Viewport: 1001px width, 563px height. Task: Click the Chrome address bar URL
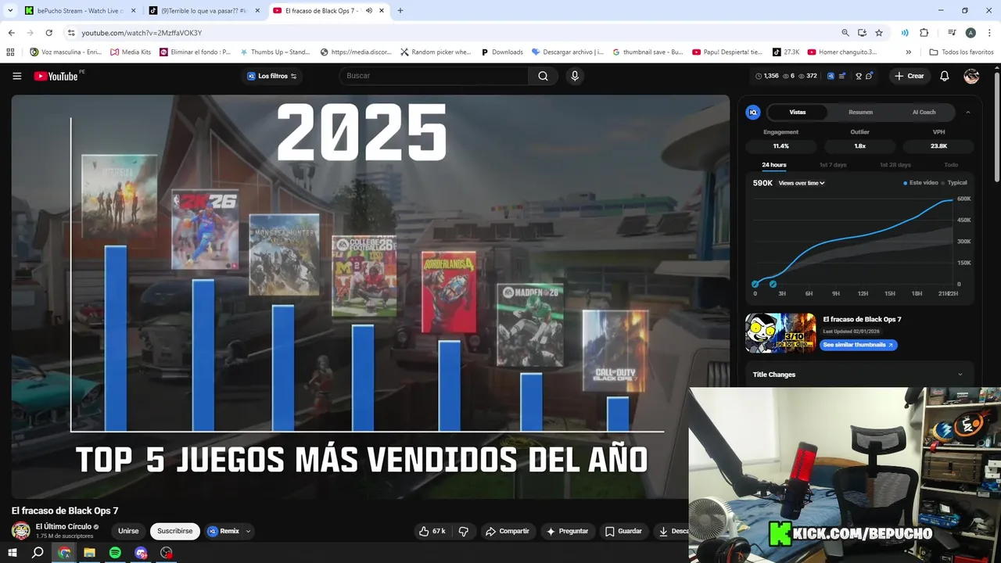click(142, 33)
